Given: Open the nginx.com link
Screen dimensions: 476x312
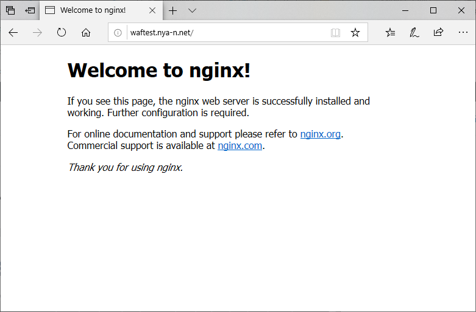Looking at the screenshot, I should coord(240,146).
